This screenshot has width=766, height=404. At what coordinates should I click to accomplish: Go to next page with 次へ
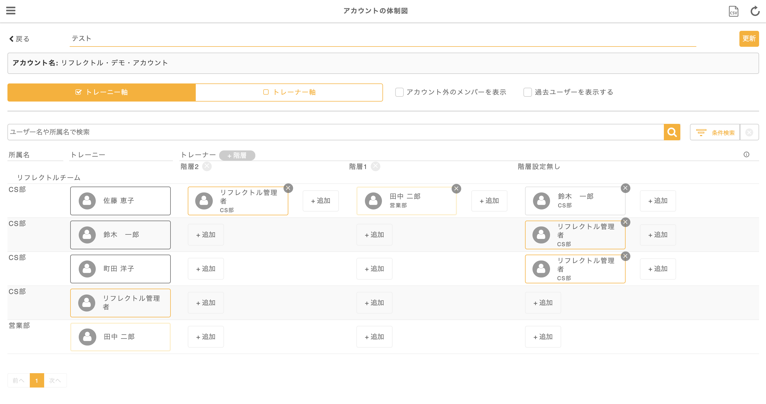55,381
